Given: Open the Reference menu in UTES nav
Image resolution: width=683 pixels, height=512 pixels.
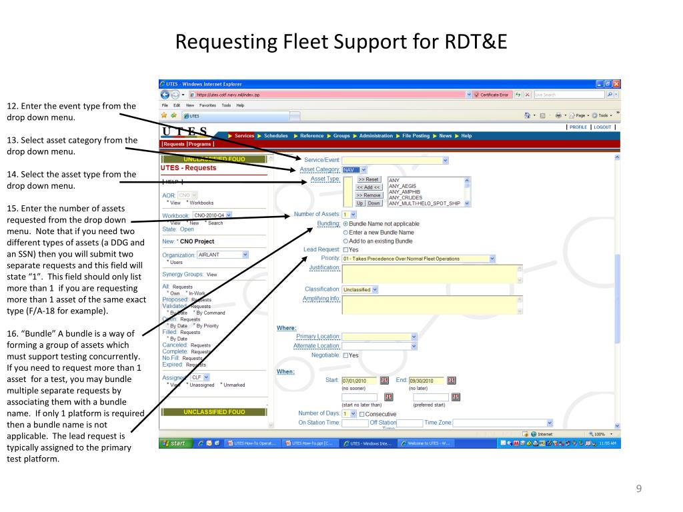Looking at the screenshot, I should 312,136.
